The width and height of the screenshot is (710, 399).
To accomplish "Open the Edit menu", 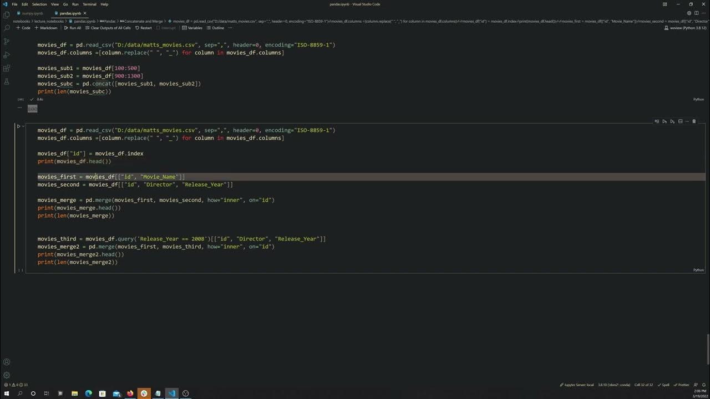I will tap(25, 4).
